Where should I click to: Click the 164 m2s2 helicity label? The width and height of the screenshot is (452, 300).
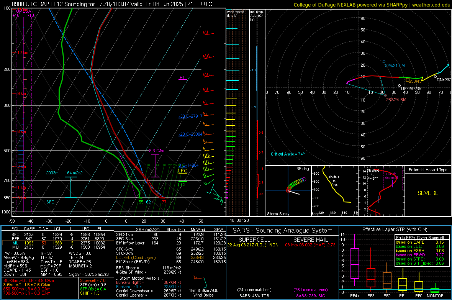point(74,173)
